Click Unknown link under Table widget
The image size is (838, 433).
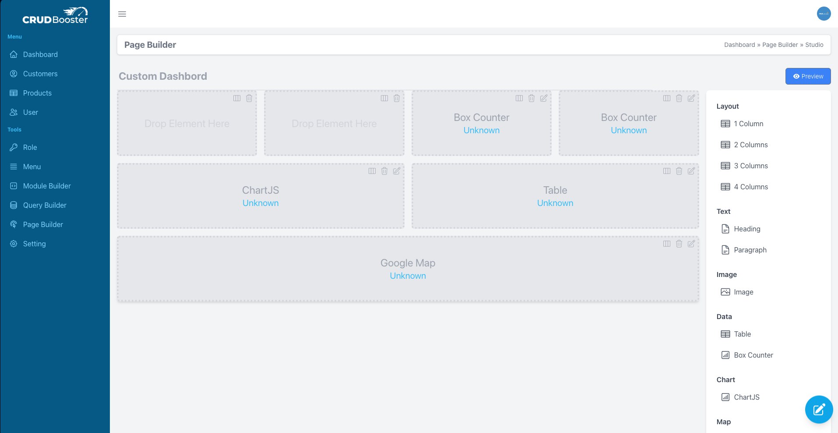coord(555,203)
